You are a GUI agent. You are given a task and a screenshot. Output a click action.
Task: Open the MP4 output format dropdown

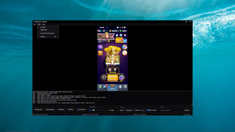click(122, 110)
